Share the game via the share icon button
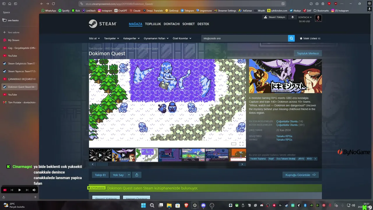This screenshot has width=373, height=210. point(137,175)
